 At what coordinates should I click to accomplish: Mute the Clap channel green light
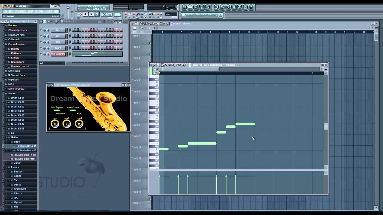[x=41, y=36]
